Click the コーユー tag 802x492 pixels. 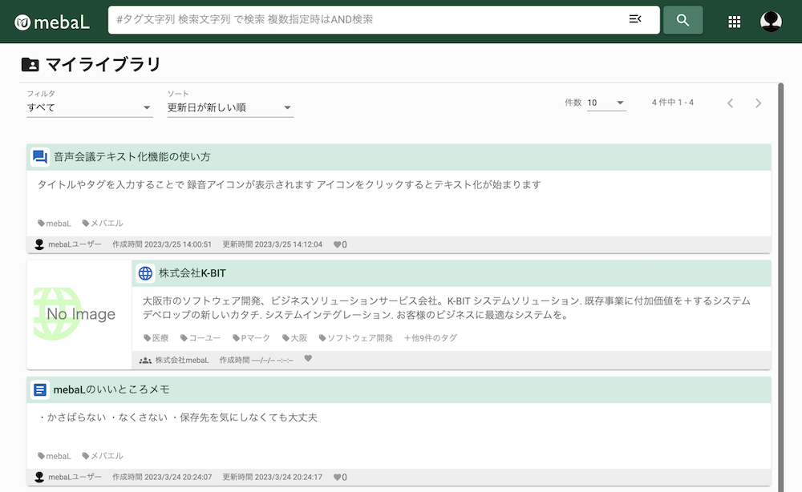[200, 337]
